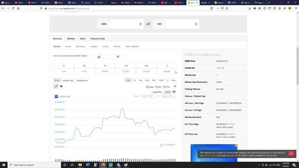This screenshot has width=299, height=168.
Task: Open Firefox hamburger menu
Action: tap(296, 8)
